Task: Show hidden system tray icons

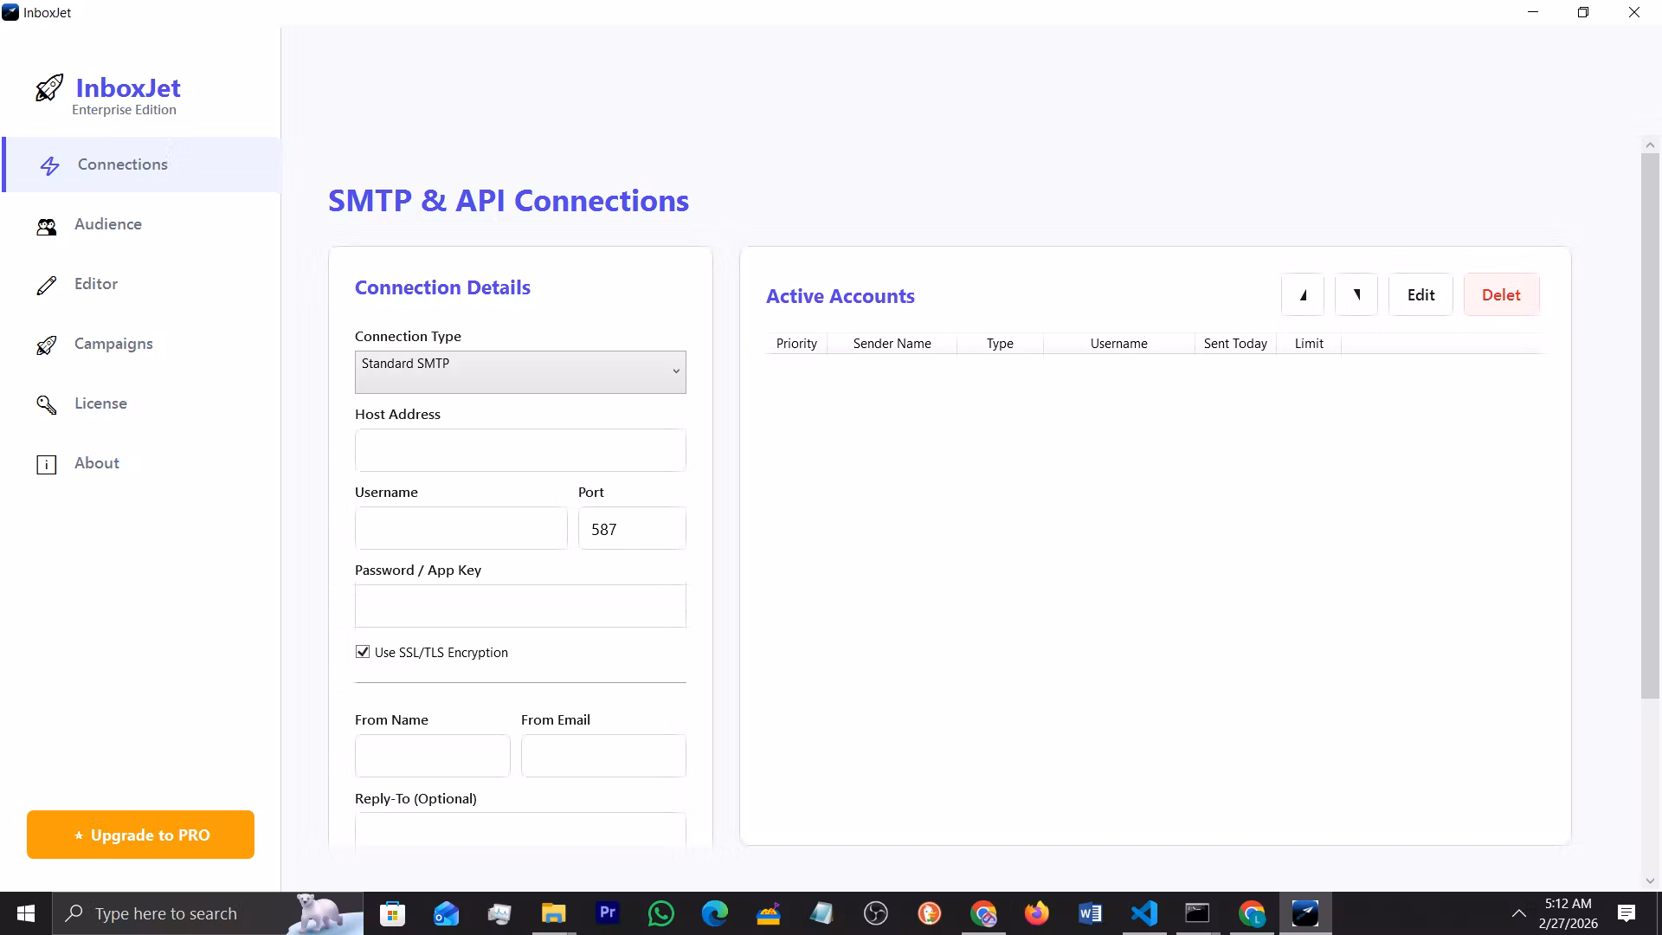Action: click(x=1519, y=913)
